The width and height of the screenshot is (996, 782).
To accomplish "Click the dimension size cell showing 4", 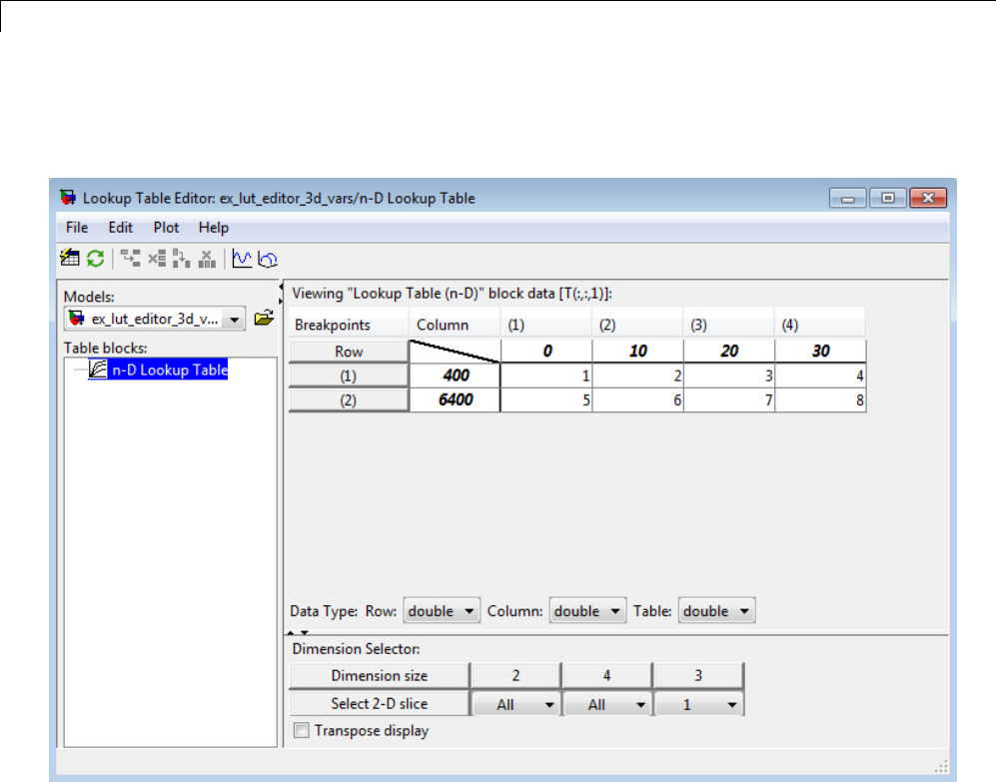I will [606, 675].
